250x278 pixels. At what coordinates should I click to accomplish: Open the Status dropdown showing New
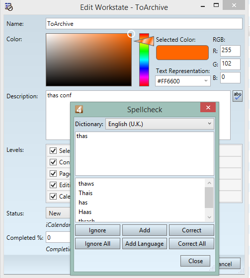(x=58, y=213)
